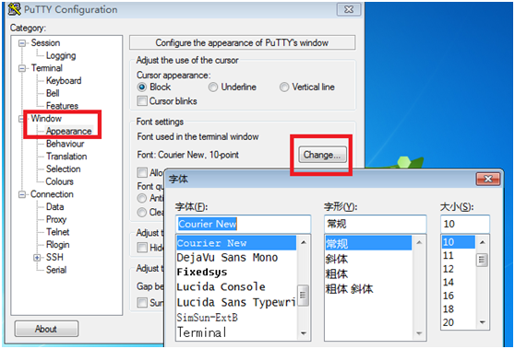Click the size list scrollbar thumb
The height and width of the screenshot is (349, 515).
[482, 261]
